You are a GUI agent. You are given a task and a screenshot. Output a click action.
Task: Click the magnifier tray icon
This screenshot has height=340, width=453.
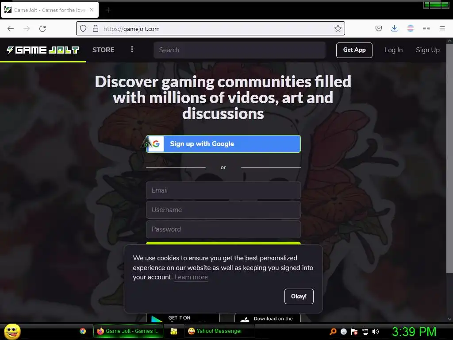click(x=333, y=331)
